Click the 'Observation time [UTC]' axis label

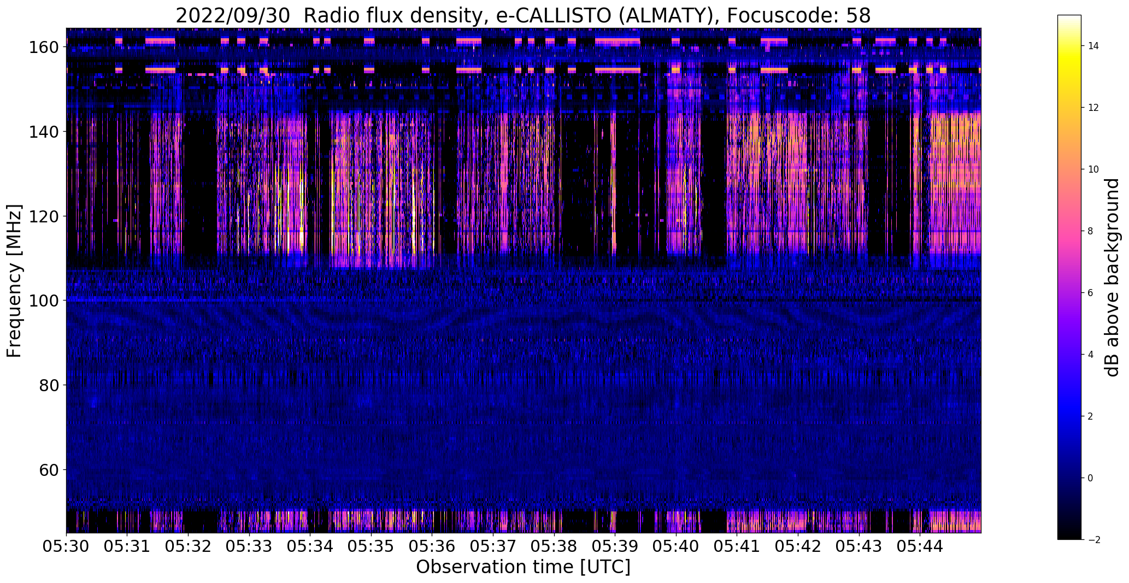click(x=523, y=567)
